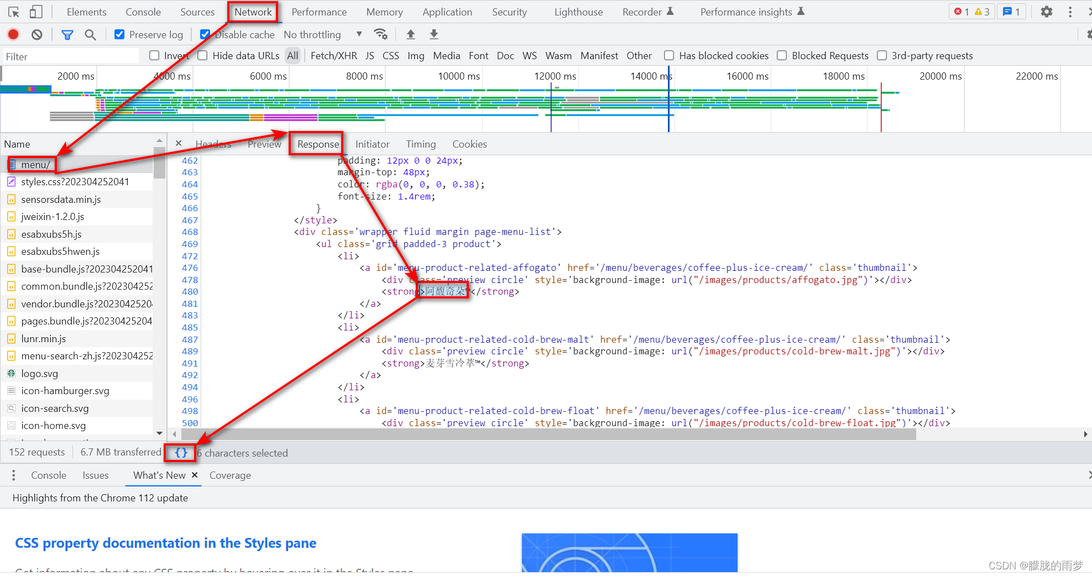Open the Lighthouse tab
This screenshot has width=1092, height=576.
point(578,12)
